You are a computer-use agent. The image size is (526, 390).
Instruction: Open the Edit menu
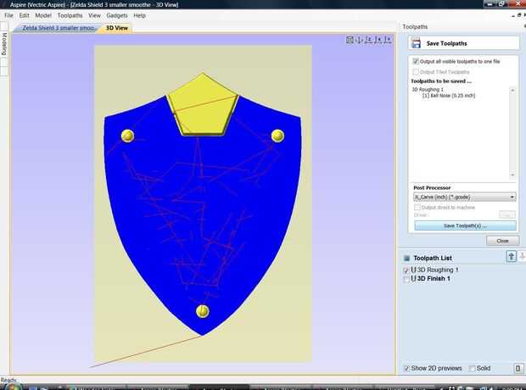[x=24, y=15]
